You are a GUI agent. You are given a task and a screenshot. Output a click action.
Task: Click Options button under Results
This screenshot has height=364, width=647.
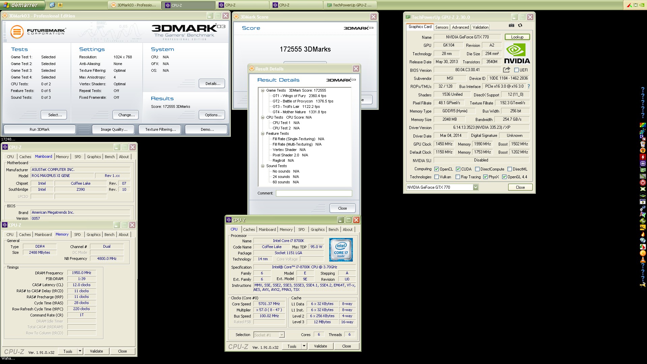[212, 115]
